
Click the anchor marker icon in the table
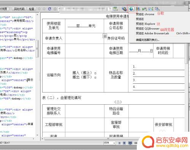pos(105,36)
